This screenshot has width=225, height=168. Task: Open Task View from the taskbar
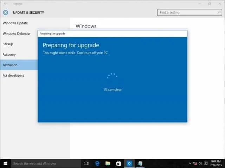[86, 163]
